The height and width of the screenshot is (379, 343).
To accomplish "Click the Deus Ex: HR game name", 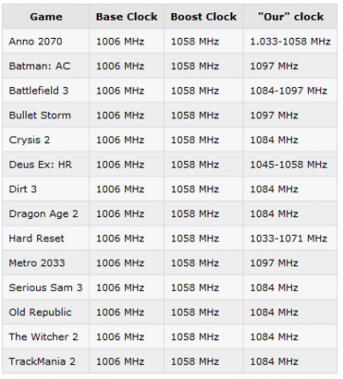I will coord(41,165).
